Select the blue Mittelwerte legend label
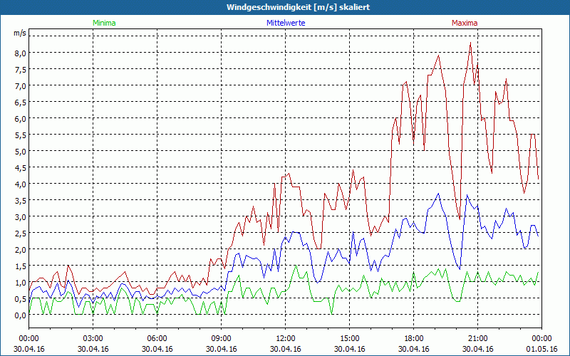This screenshot has width=570, height=356. coord(285,23)
